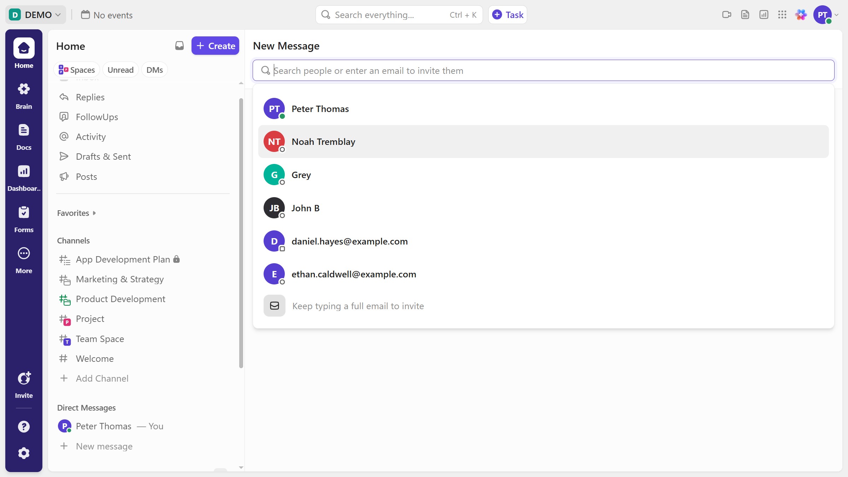The image size is (848, 477).
Task: Click the video clip recorder icon
Action: pyautogui.click(x=726, y=15)
